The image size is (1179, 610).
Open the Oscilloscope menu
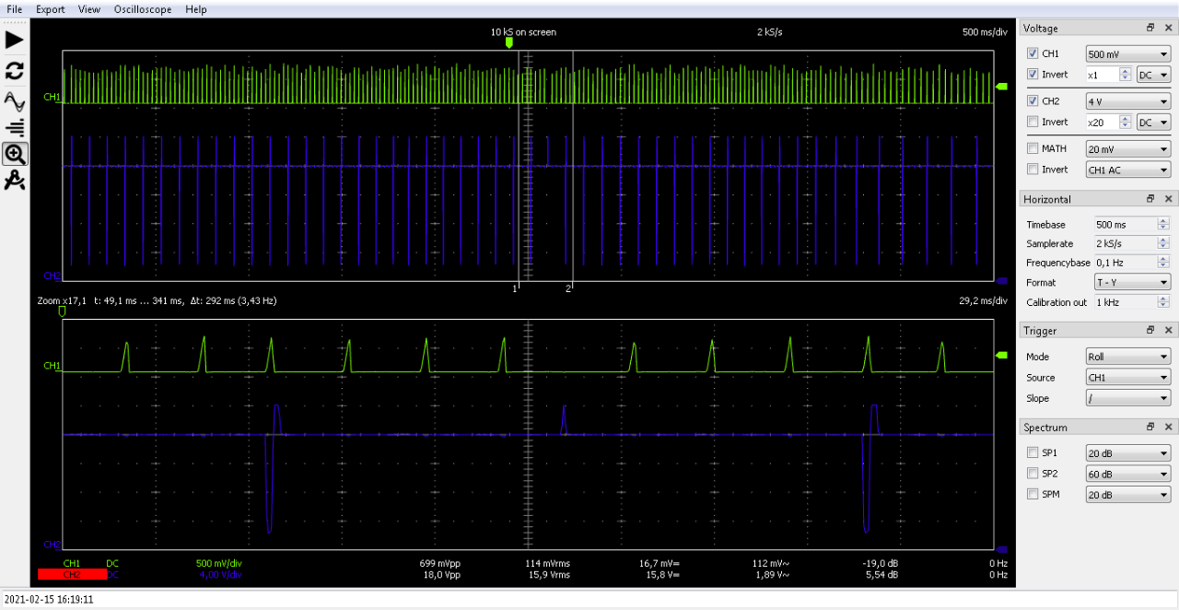tap(140, 9)
